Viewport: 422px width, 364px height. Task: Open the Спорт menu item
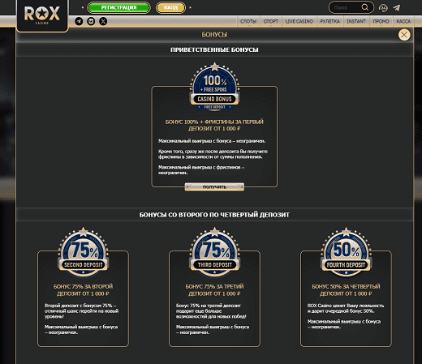271,21
